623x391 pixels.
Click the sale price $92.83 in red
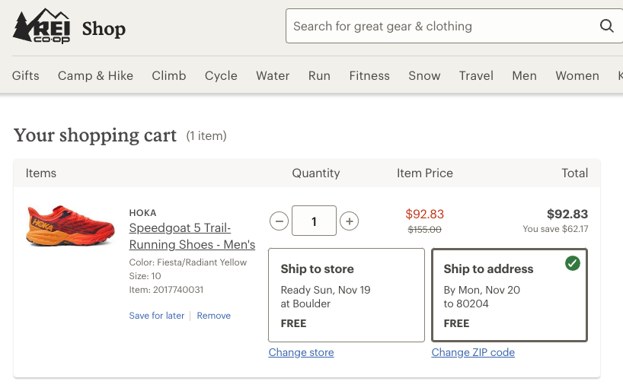point(425,214)
